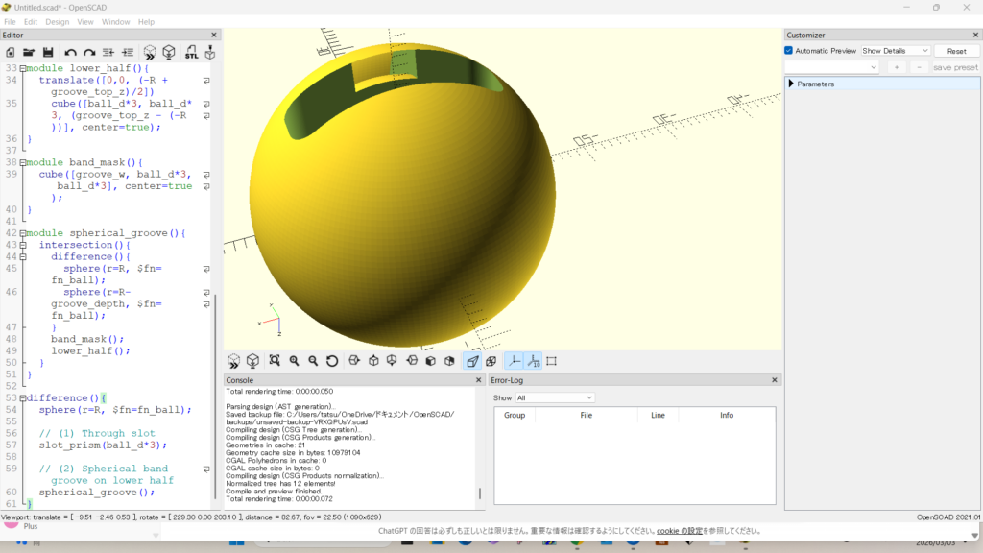Open the Window menu
Screen dimensions: 983x553
tap(115, 21)
